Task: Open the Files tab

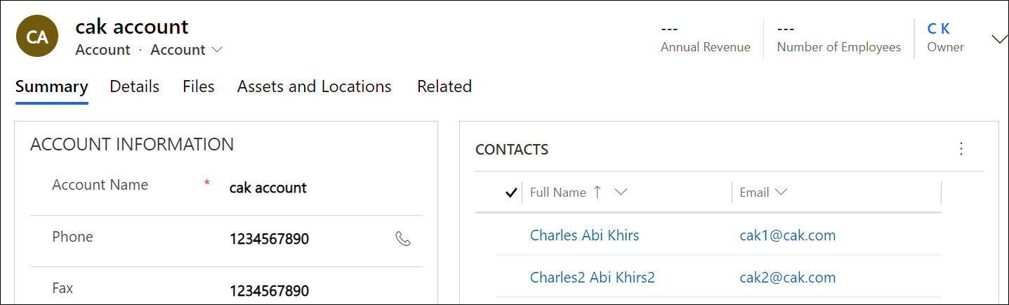Action: (x=199, y=86)
